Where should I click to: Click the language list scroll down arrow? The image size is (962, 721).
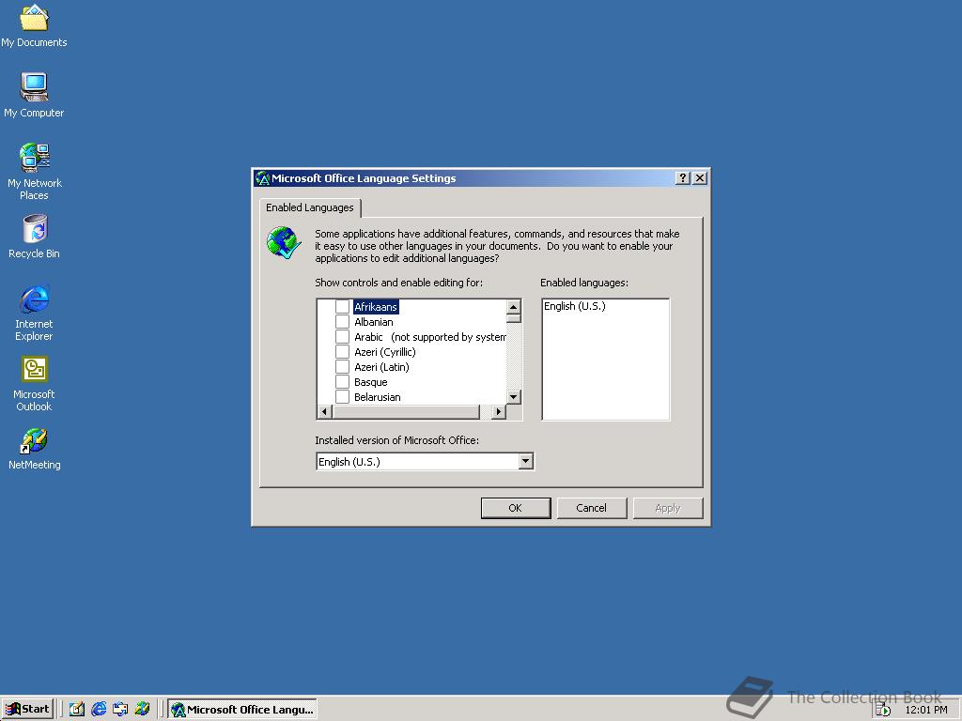(514, 397)
